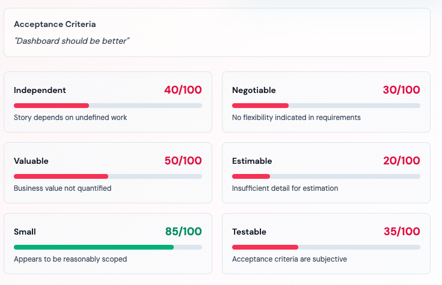Click "Acceptance criteria are subjective" description

289,259
